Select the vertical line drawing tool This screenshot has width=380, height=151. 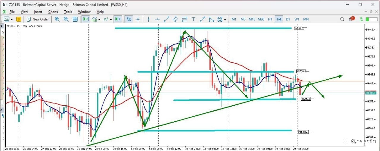click(148, 19)
